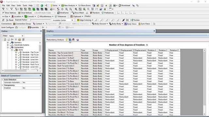Click the second icon after Redundancy Analysis label

coord(70,40)
